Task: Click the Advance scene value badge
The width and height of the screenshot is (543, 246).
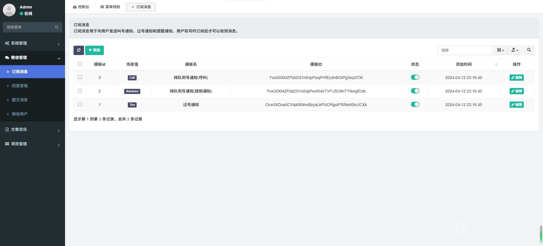Action: [132, 91]
